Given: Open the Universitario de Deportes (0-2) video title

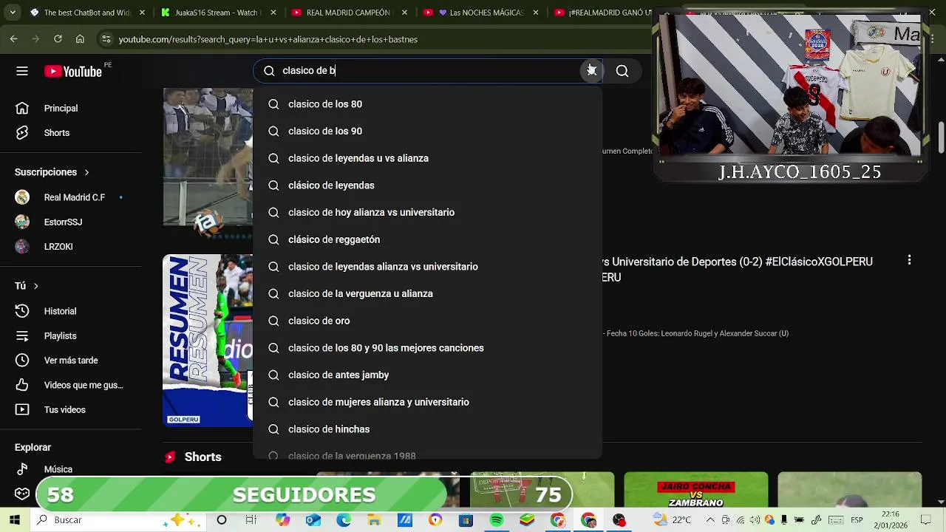Looking at the screenshot, I should [738, 270].
